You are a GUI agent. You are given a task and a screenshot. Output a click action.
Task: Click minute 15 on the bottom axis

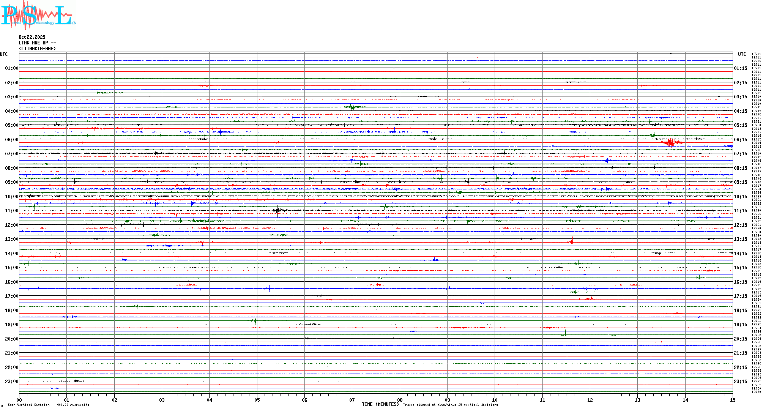click(x=732, y=400)
